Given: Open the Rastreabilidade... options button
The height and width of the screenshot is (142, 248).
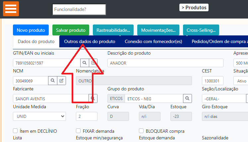Looking at the screenshot, I should pyautogui.click(x=113, y=30).
